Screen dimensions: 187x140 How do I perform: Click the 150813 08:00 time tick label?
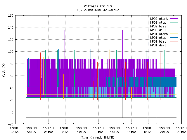(65, 130)
